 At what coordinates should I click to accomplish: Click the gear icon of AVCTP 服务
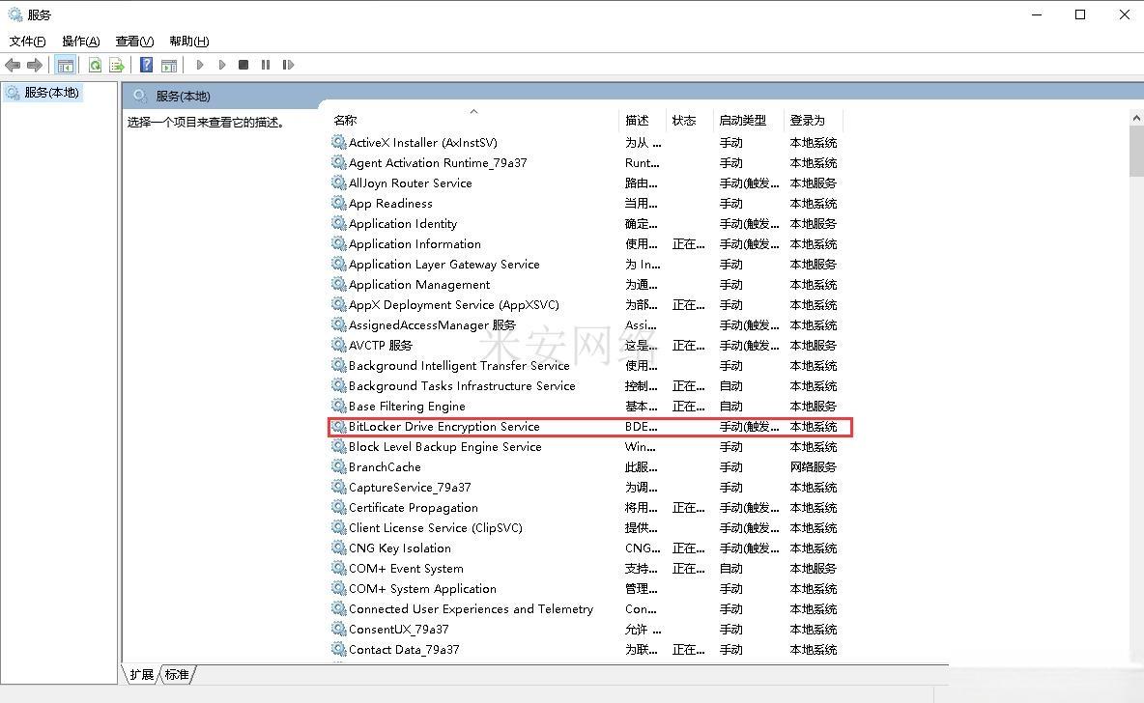(x=338, y=346)
